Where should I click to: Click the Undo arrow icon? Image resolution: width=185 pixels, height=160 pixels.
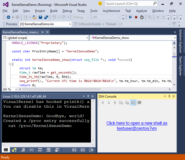click(x=54, y=17)
